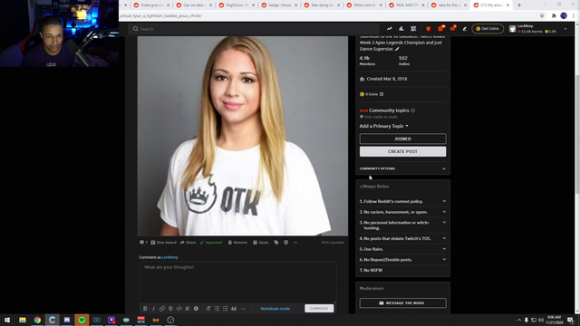Open the All communities bar-chart icon
The image size is (580, 326).
coord(401,29)
